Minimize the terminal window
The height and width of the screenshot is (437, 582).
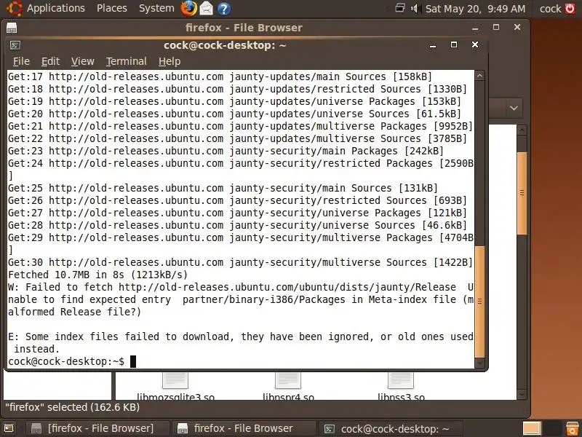(433, 45)
